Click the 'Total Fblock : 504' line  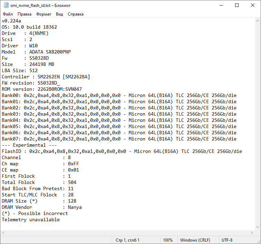[x=39, y=183]
